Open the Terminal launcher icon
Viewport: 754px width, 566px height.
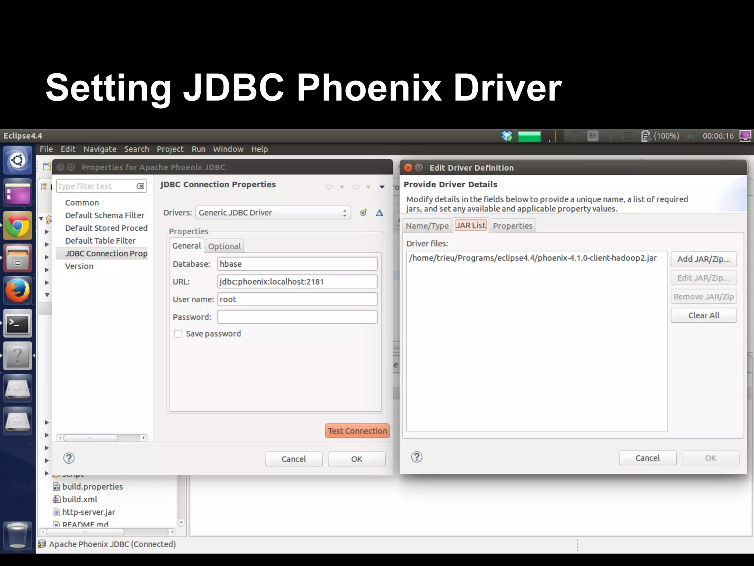pos(17,324)
